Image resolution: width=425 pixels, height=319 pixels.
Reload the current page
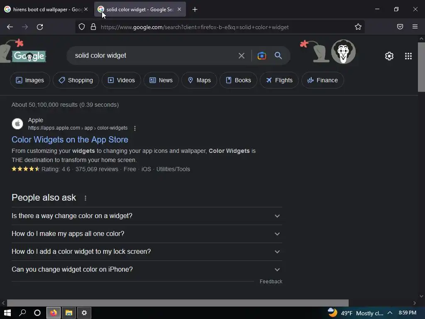40,27
